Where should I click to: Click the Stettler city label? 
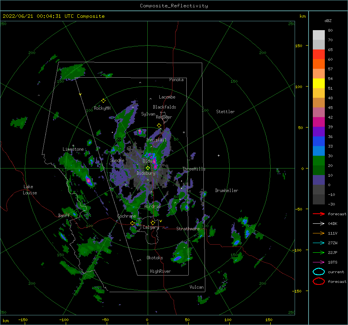point(225,112)
